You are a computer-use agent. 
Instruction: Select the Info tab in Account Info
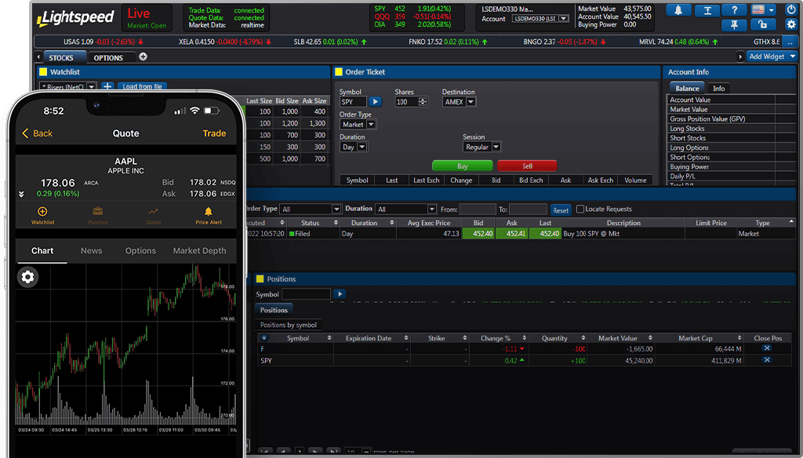pyautogui.click(x=718, y=88)
